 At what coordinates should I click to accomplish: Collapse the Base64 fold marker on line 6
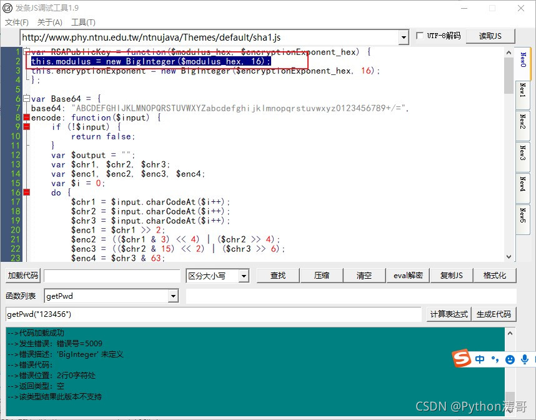click(x=27, y=99)
